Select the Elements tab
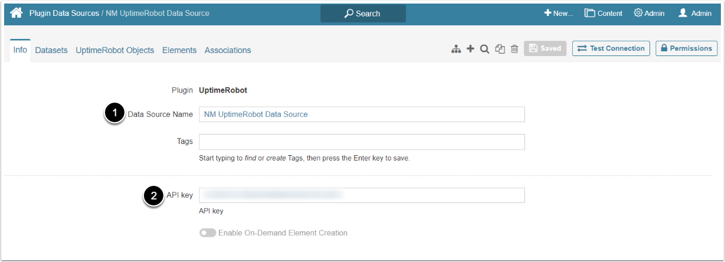This screenshot has height=262, width=725. click(x=179, y=50)
